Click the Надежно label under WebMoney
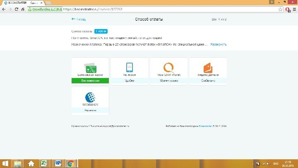 point(90,110)
